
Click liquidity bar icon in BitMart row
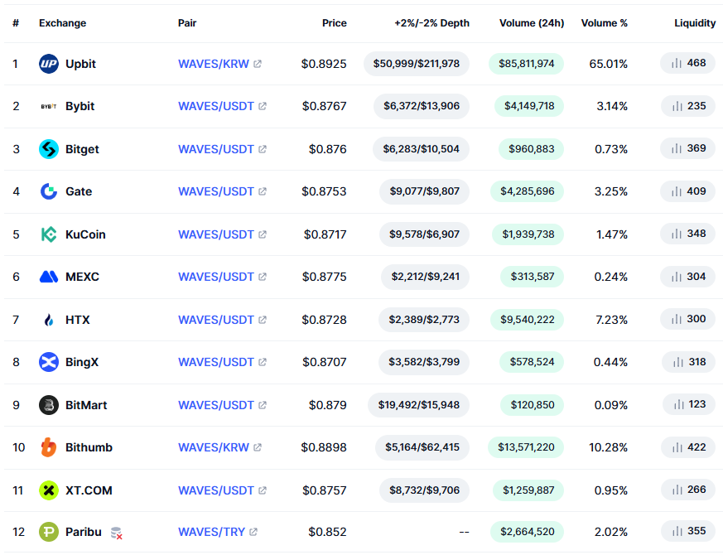(679, 404)
